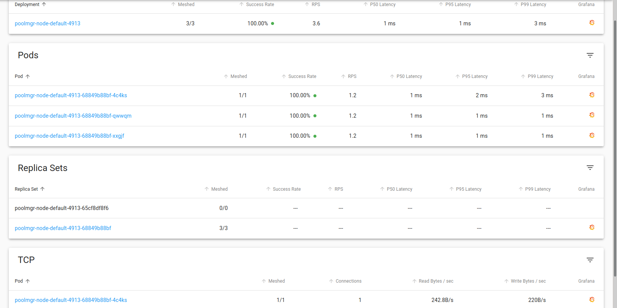Viewport: 617px width, 308px height.
Task: Open pod link ending in qwwqm
Action: click(x=73, y=116)
